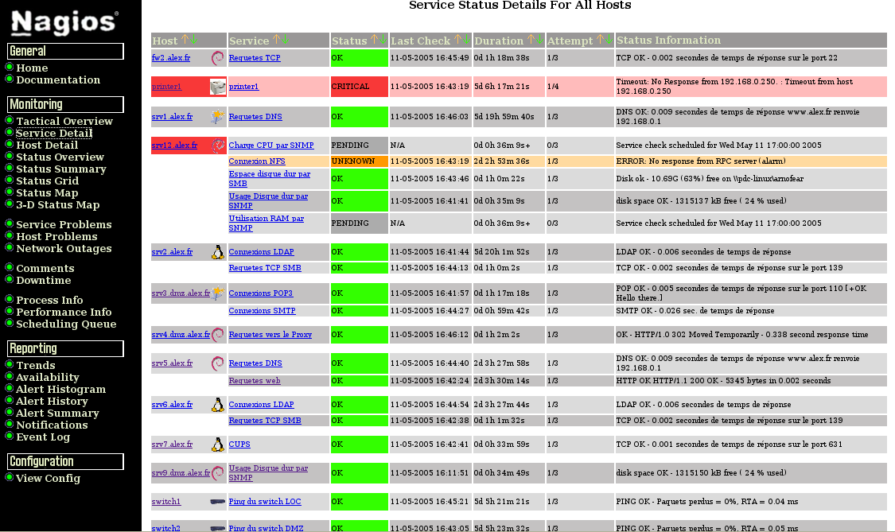Viewport: 895px width, 532px height.
Task: Select Host Detail in the sidebar
Action: 47,145
